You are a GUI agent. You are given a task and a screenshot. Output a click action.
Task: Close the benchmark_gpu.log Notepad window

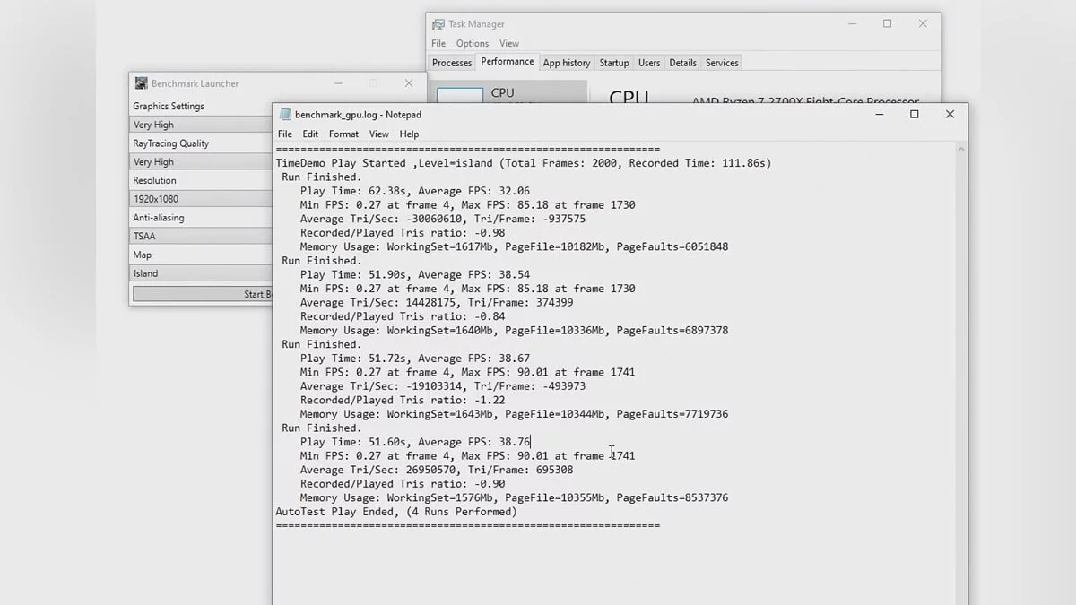[950, 114]
